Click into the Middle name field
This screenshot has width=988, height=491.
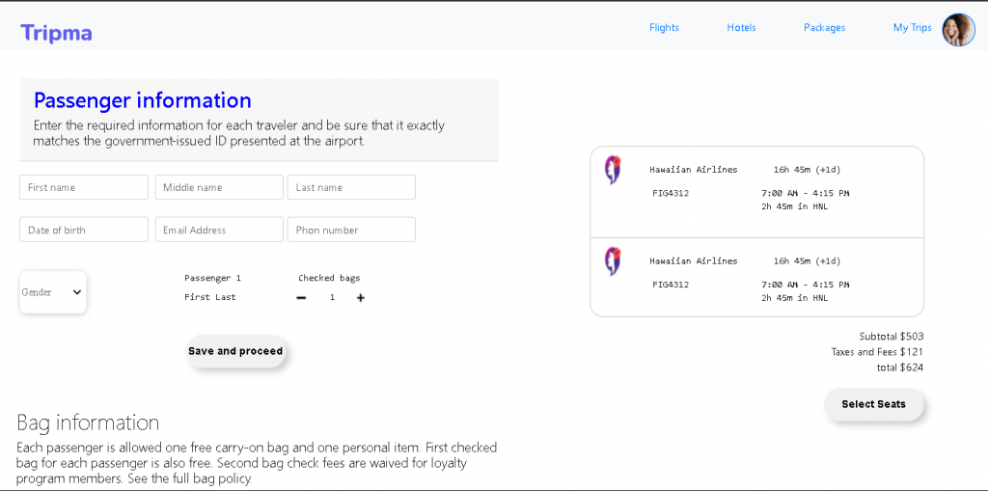click(219, 187)
